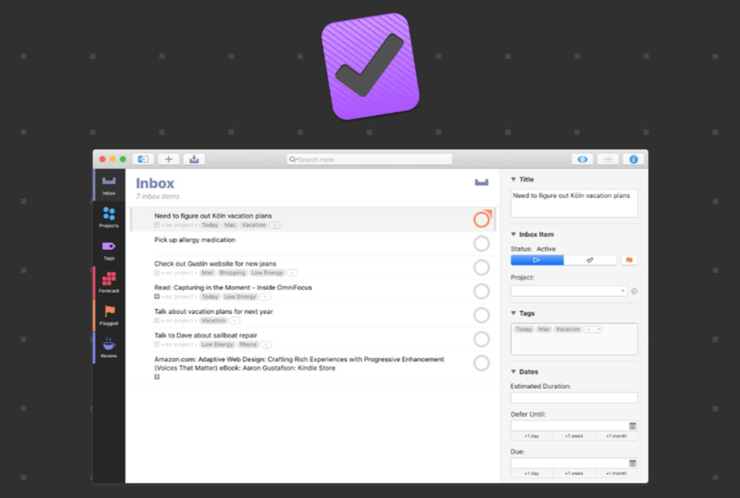Click +1 week under Due

tap(574, 473)
